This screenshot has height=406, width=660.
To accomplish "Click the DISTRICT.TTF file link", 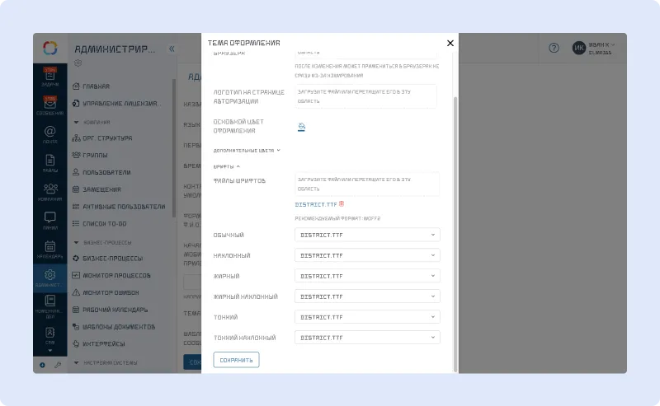I will click(x=315, y=203).
